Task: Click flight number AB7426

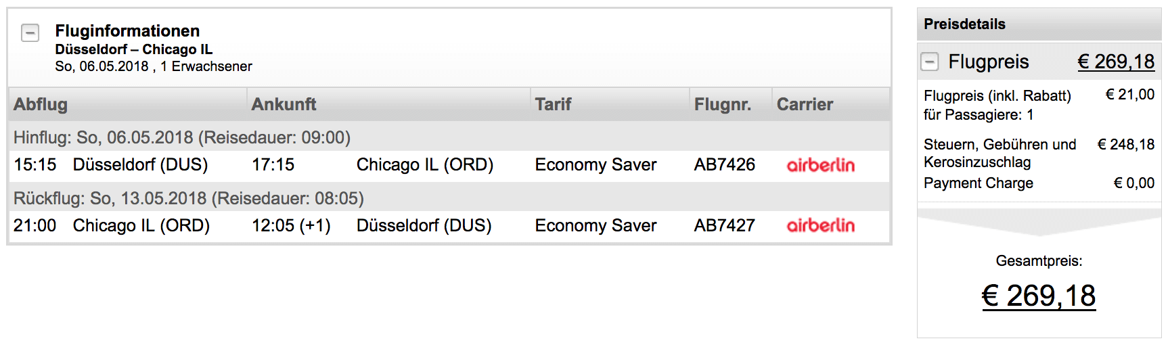Action: pyautogui.click(x=724, y=165)
